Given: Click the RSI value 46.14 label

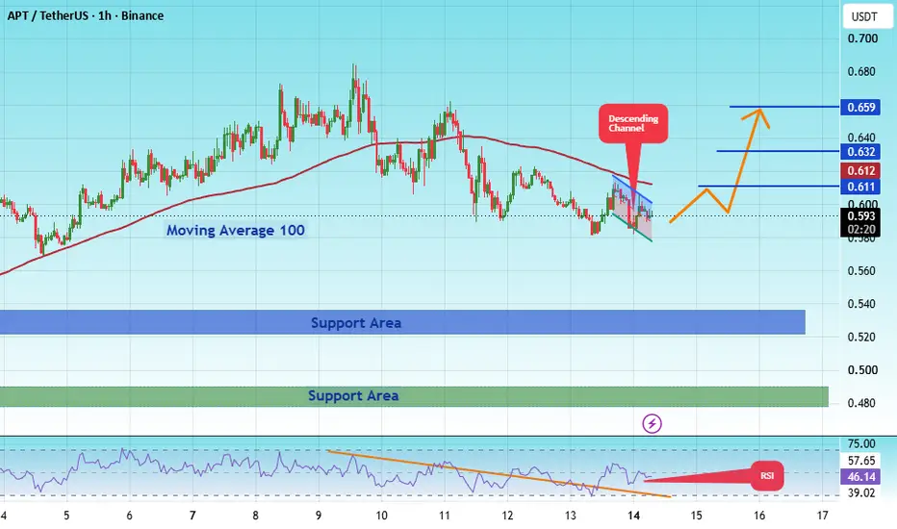Looking at the screenshot, I should 860,476.
